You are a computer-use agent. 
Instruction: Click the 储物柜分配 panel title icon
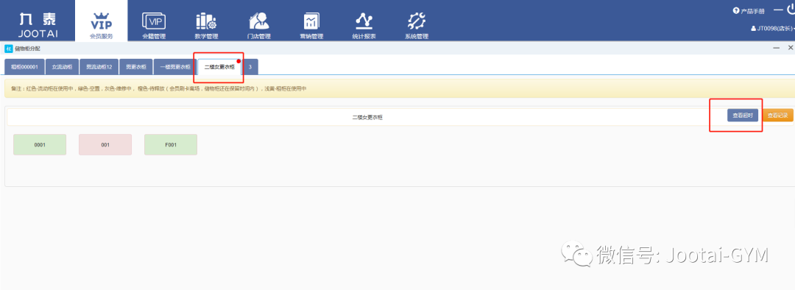[8, 49]
